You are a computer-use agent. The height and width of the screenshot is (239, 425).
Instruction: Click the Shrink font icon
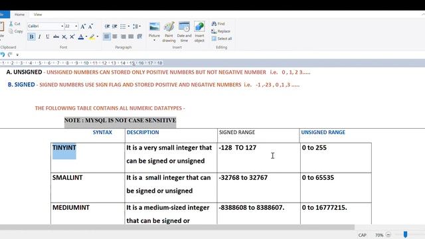(x=91, y=27)
